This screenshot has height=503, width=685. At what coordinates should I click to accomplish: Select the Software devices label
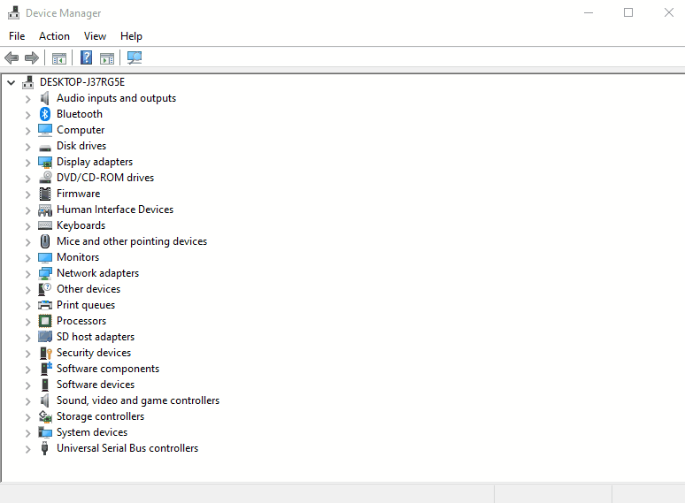[x=96, y=385]
